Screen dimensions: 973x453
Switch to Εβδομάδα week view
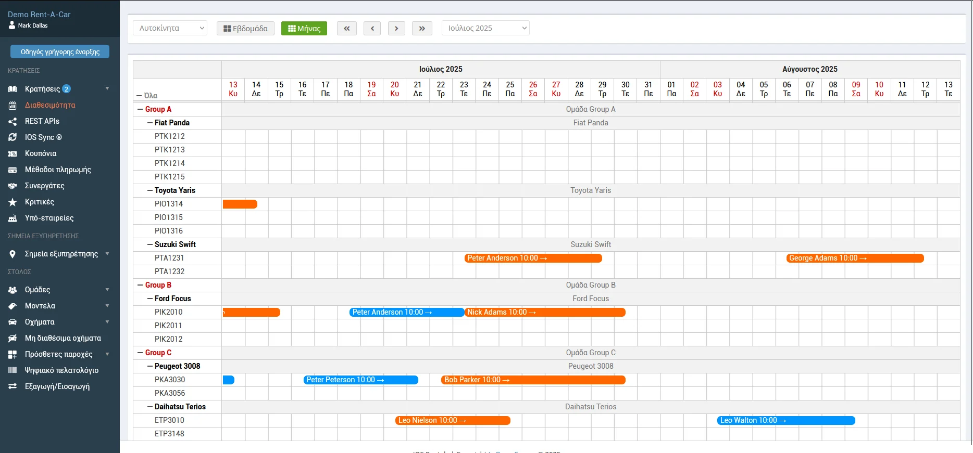(x=245, y=28)
